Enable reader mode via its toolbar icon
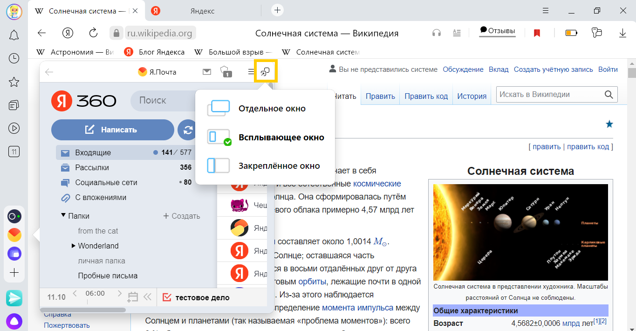636x331 pixels. tap(457, 33)
